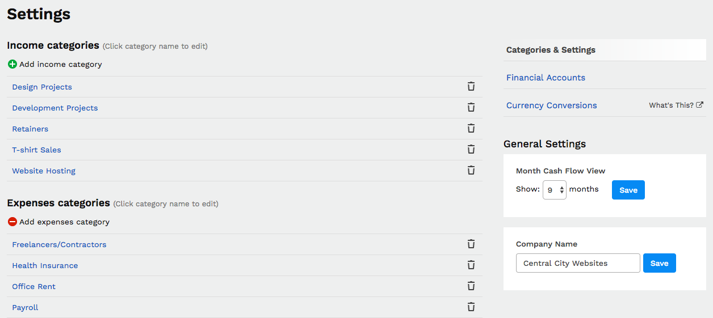Trash the Website Hosting category
Viewport: 713px width, 318px height.
(471, 171)
